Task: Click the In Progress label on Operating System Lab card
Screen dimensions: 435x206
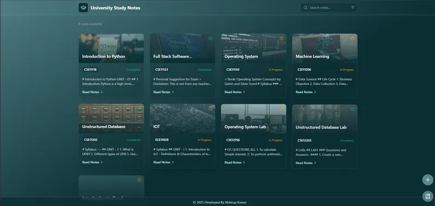Action: coord(276,140)
